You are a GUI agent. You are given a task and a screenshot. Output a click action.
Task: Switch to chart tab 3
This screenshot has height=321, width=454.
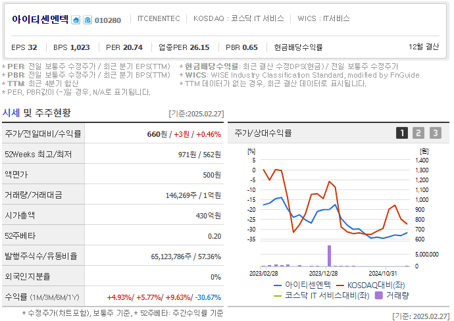[x=435, y=133]
